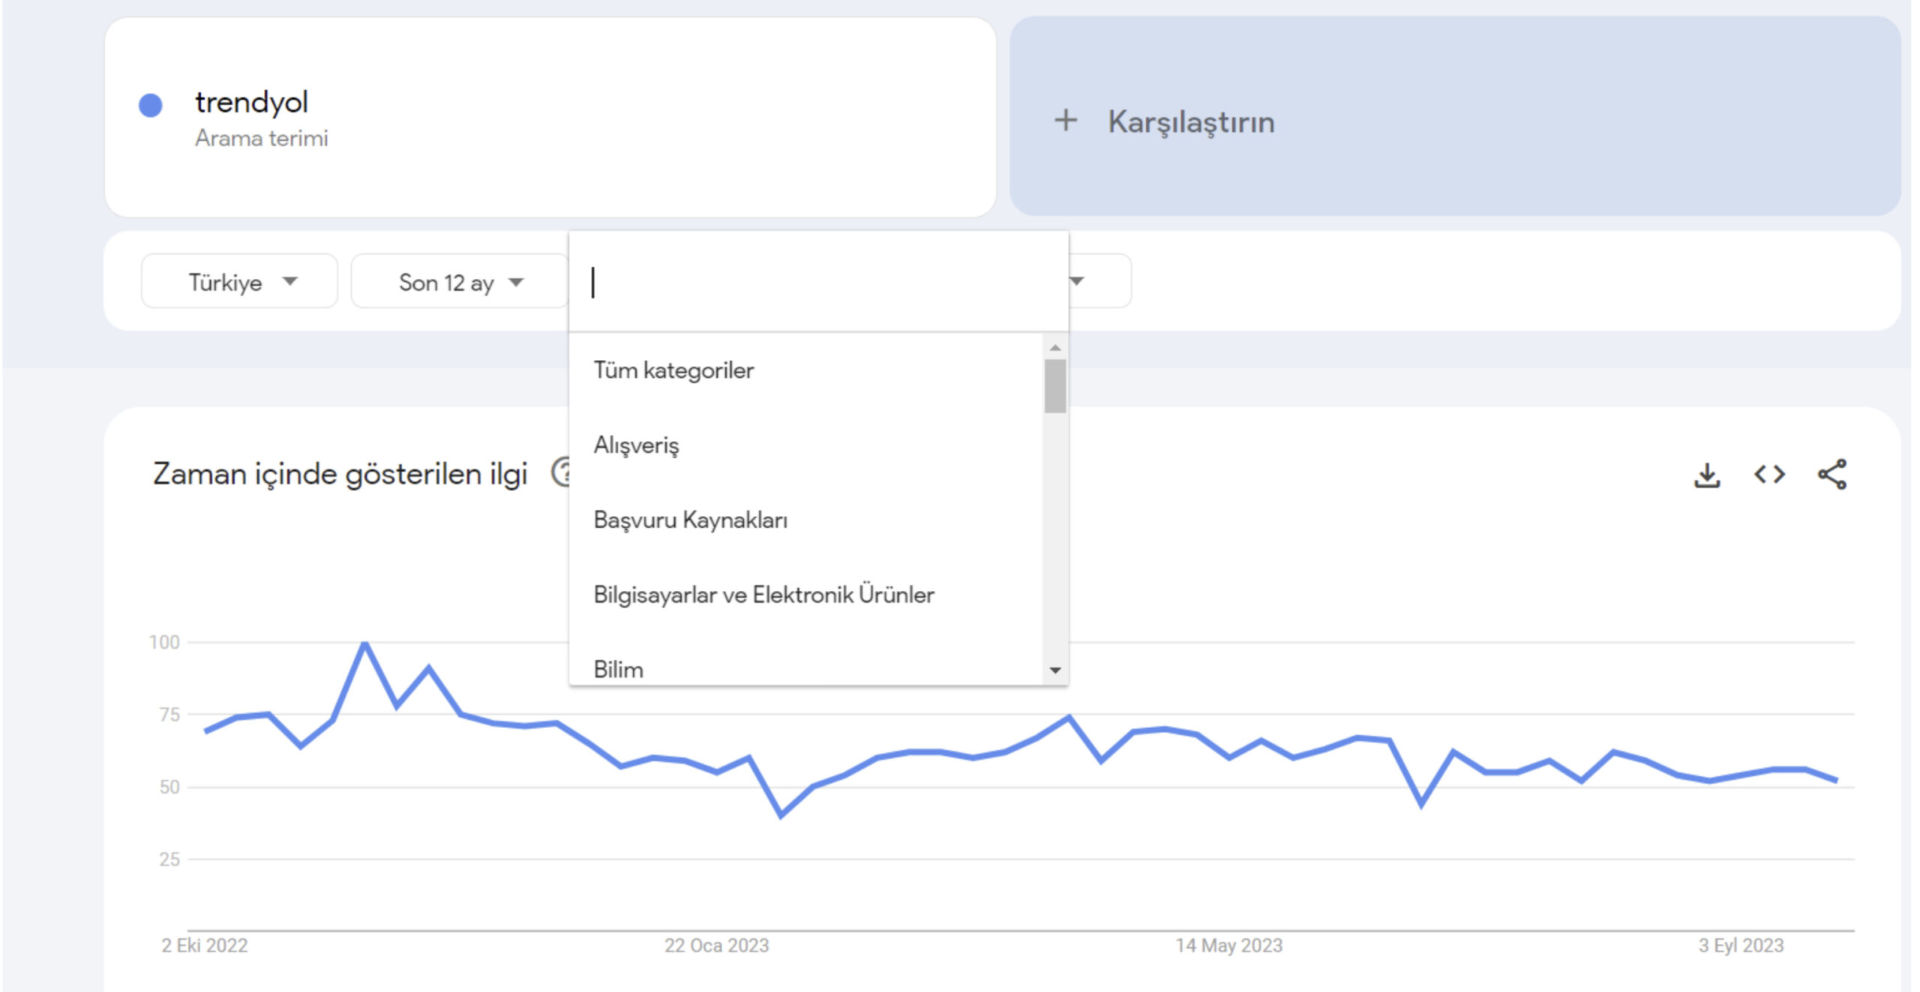Click the 22 Oca 2023 axis date label
Screen dimensions: 1920x992
point(716,945)
